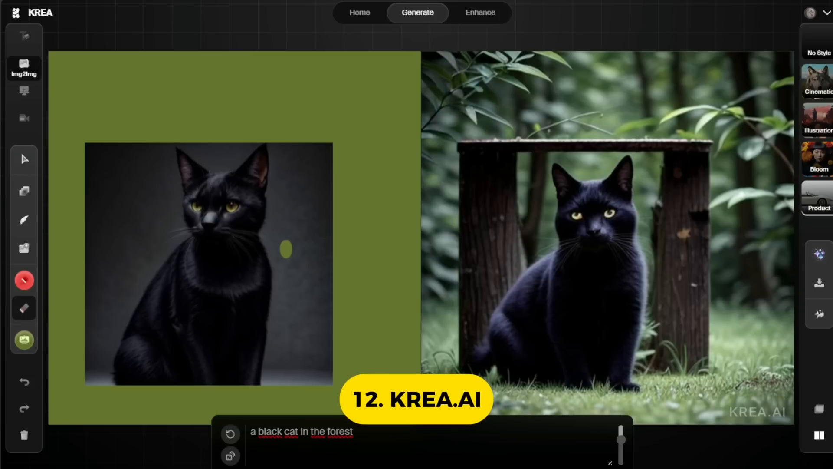Select the screen capture mode icon
Image resolution: width=833 pixels, height=469 pixels.
point(24,91)
